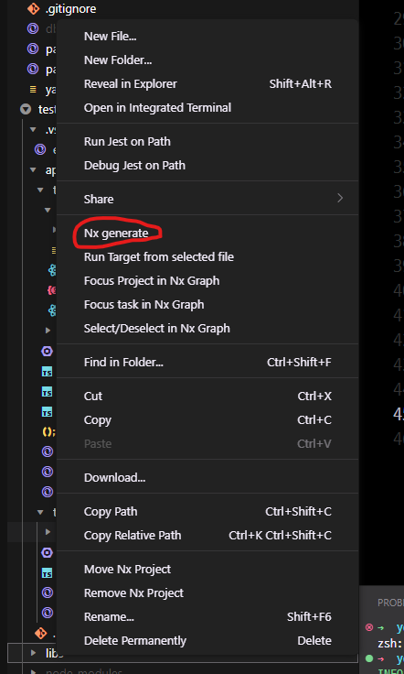Select Copy Relative Path

point(133,535)
